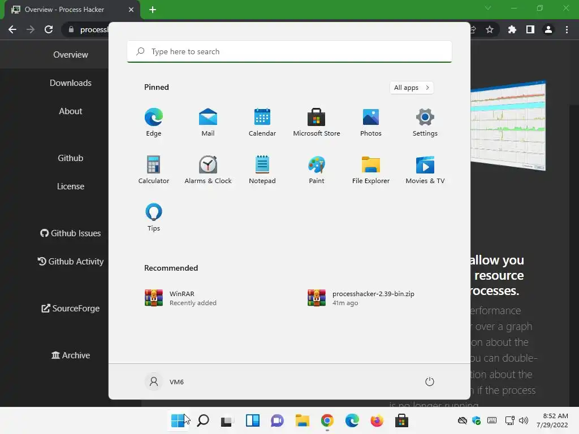Reload the page in Chrome
The image size is (579, 434).
tap(49, 29)
